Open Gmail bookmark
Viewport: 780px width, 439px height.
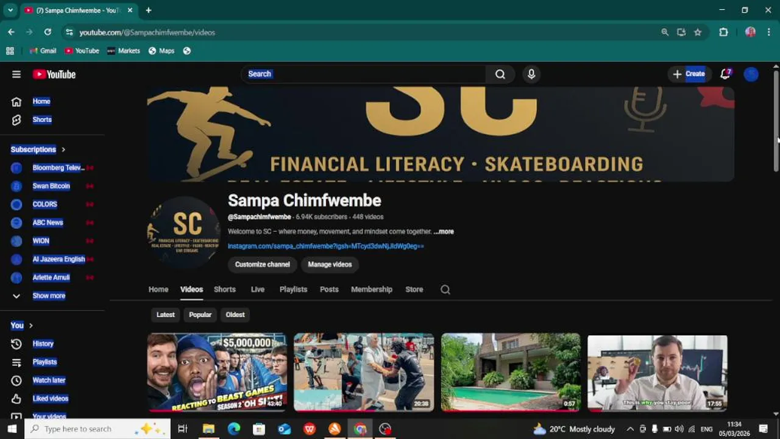click(42, 51)
